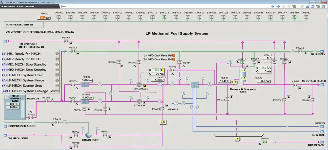Click the back navigation arrow in the toolbar

[273, 6]
